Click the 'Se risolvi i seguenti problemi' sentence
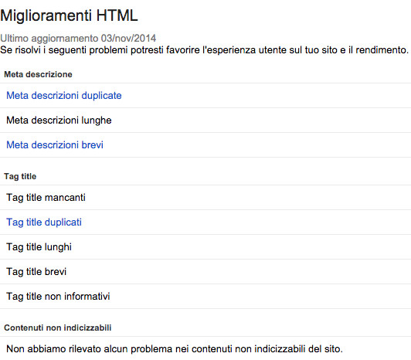The image size is (411, 360). pyautogui.click(x=205, y=49)
